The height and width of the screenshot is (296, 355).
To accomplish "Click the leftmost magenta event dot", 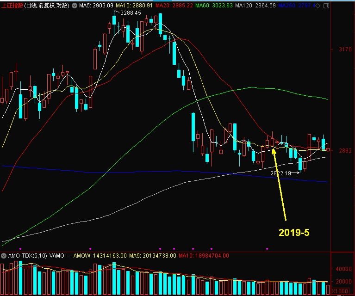I will 20,249.
